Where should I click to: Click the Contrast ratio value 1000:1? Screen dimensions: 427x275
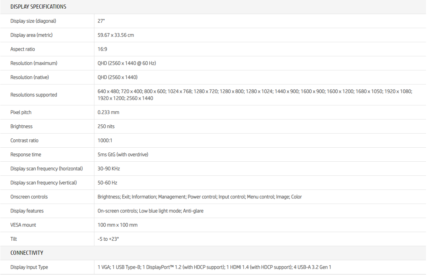[x=105, y=140]
